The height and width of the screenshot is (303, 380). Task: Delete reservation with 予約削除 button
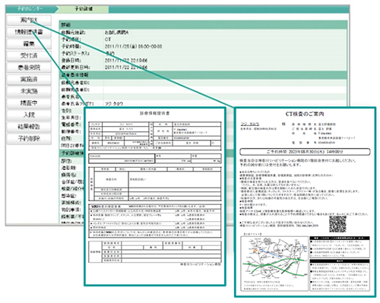click(x=29, y=139)
